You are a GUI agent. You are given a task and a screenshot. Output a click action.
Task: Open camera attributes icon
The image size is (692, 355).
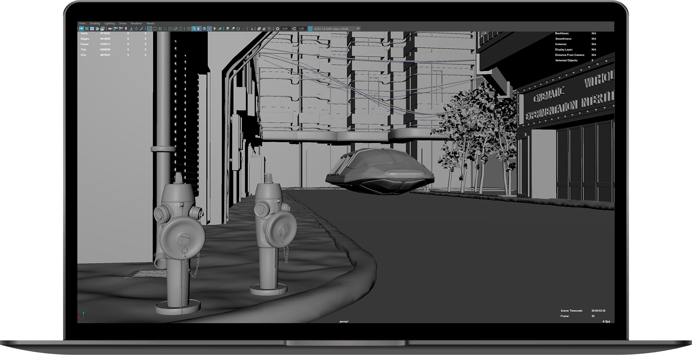point(121,29)
